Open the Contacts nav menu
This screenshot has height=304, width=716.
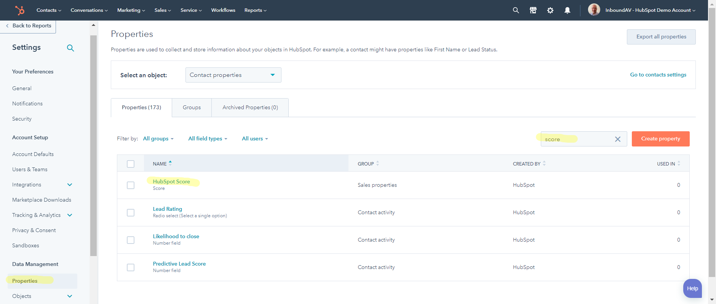49,10
